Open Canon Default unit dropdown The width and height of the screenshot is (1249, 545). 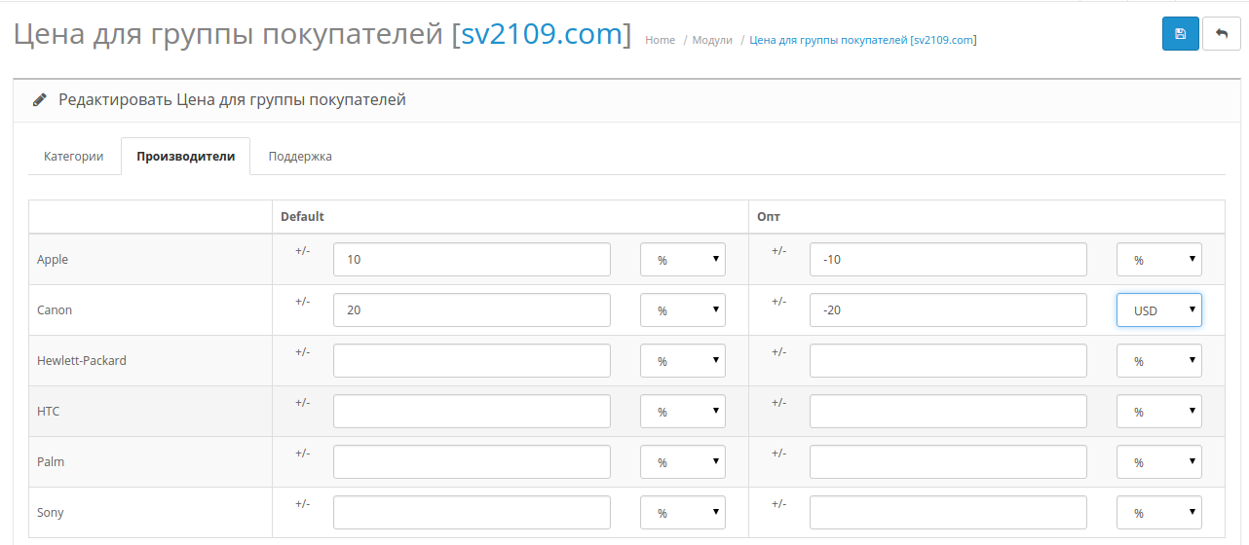coord(683,310)
